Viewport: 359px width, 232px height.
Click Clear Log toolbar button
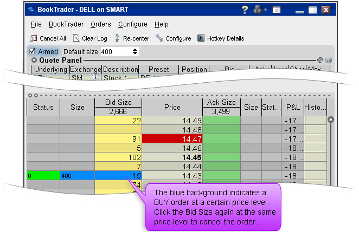(90, 38)
